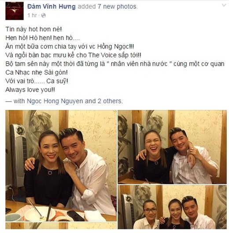Click the caption line 'Tin này hot hơn nè!'
Image resolution: width=229 pixels, height=236 pixels.
(33, 29)
